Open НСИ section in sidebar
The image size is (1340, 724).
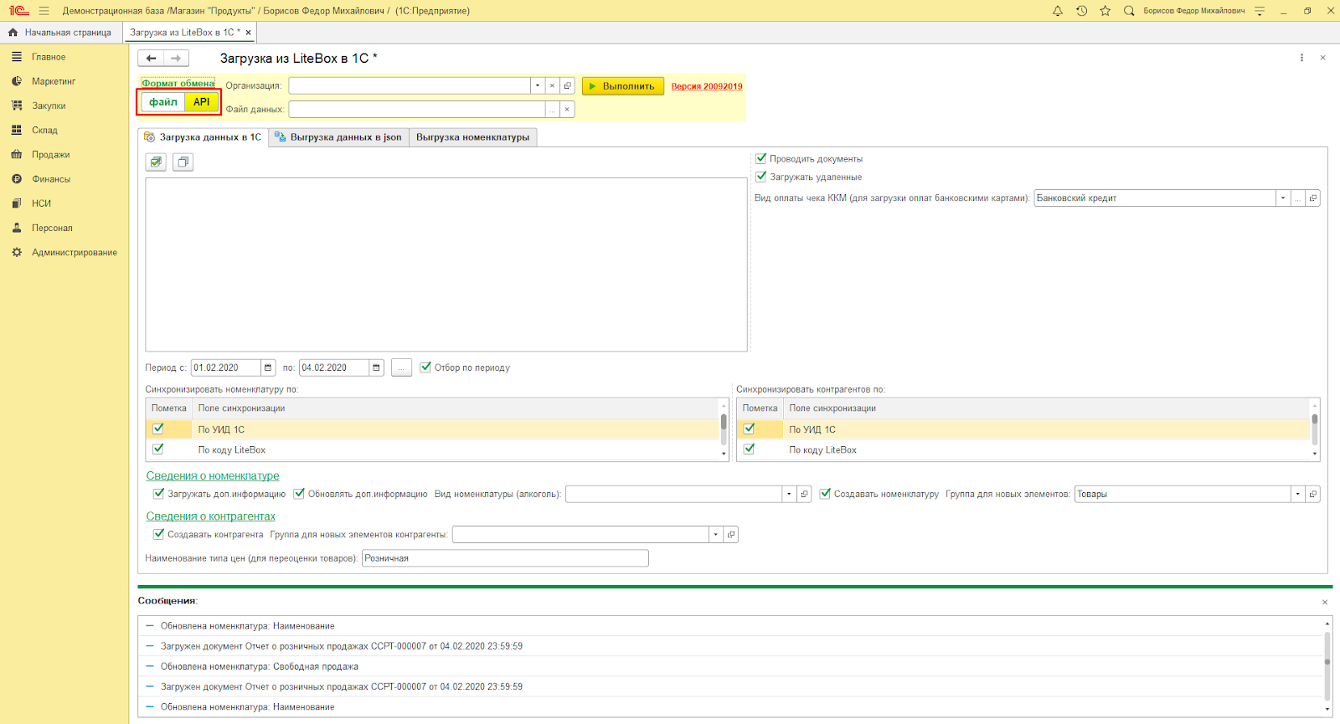[x=41, y=203]
